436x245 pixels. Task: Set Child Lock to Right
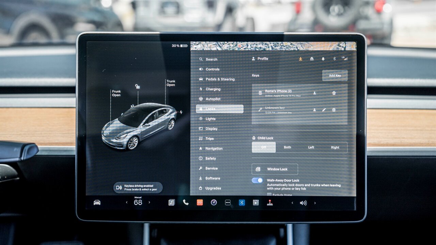tap(335, 147)
